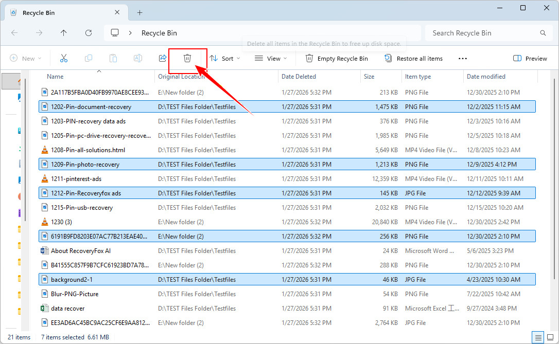Open the Sort dropdown
The width and height of the screenshot is (559, 344).
point(225,58)
